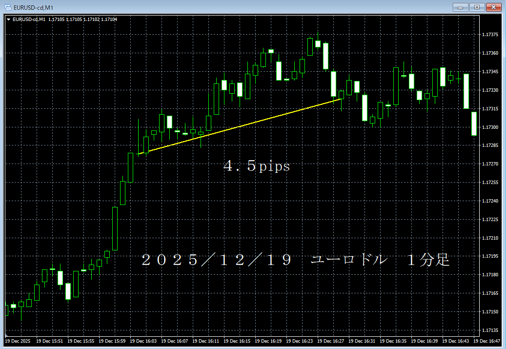Maximize the EURUSD-cd,M1 chart window
The height and width of the screenshot is (349, 506).
pos(477,7)
